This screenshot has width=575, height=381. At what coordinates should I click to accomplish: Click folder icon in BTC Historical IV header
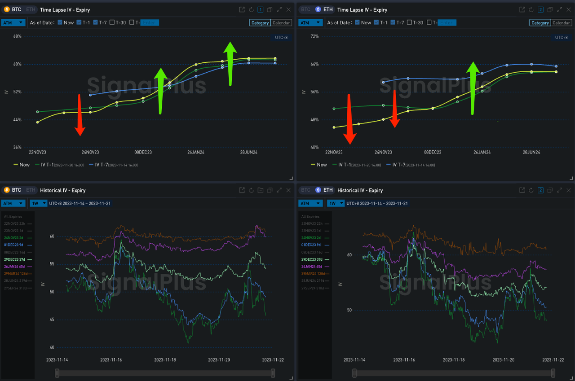point(261,190)
